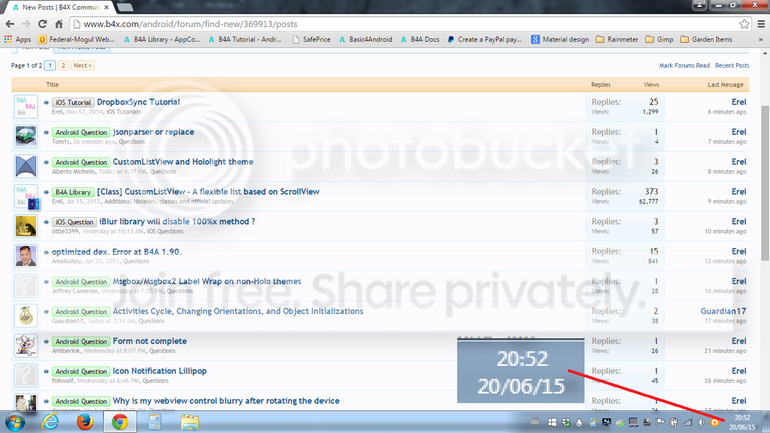The height and width of the screenshot is (433, 770).
Task: Open Calculator from the taskbar
Action: point(155,422)
